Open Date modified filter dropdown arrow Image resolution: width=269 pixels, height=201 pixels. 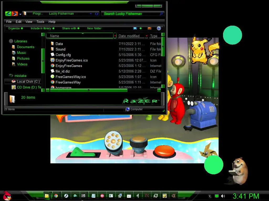coord(147,36)
